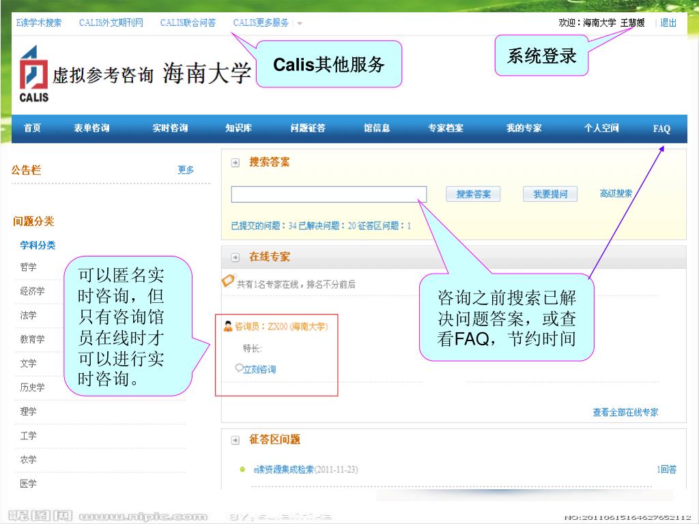Open the 表单咨询 navigation tab

(91, 128)
